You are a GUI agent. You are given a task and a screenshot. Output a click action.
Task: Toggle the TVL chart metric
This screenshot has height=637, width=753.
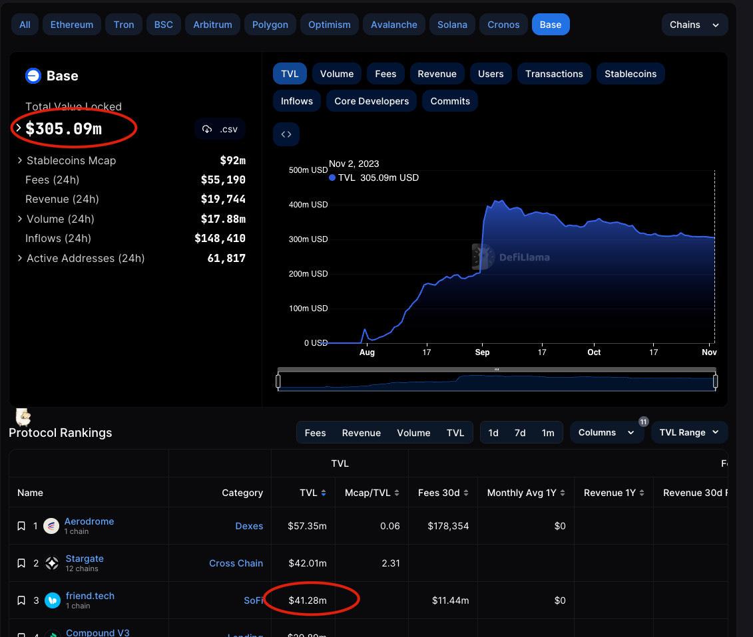point(290,74)
